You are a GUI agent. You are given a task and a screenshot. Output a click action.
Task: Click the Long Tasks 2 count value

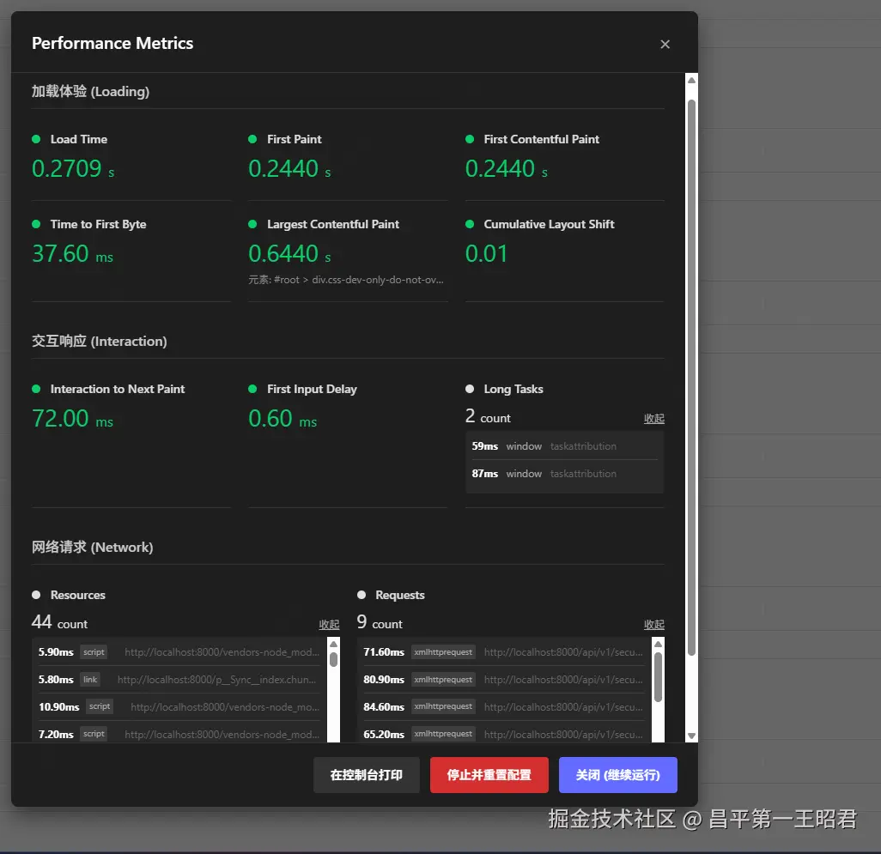tap(488, 417)
